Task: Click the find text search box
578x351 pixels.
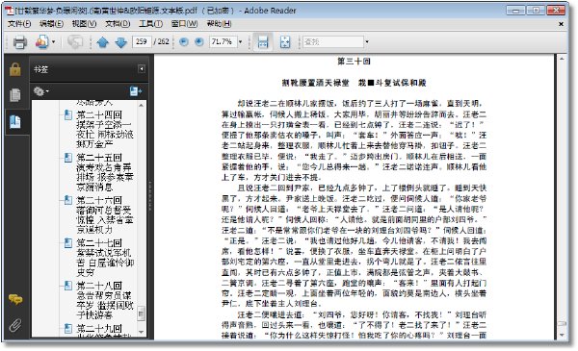Action: (x=333, y=41)
